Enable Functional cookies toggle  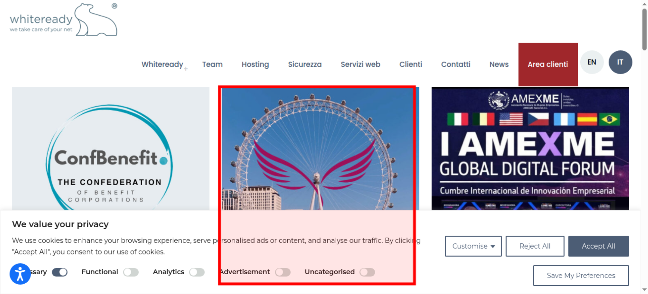coord(131,272)
